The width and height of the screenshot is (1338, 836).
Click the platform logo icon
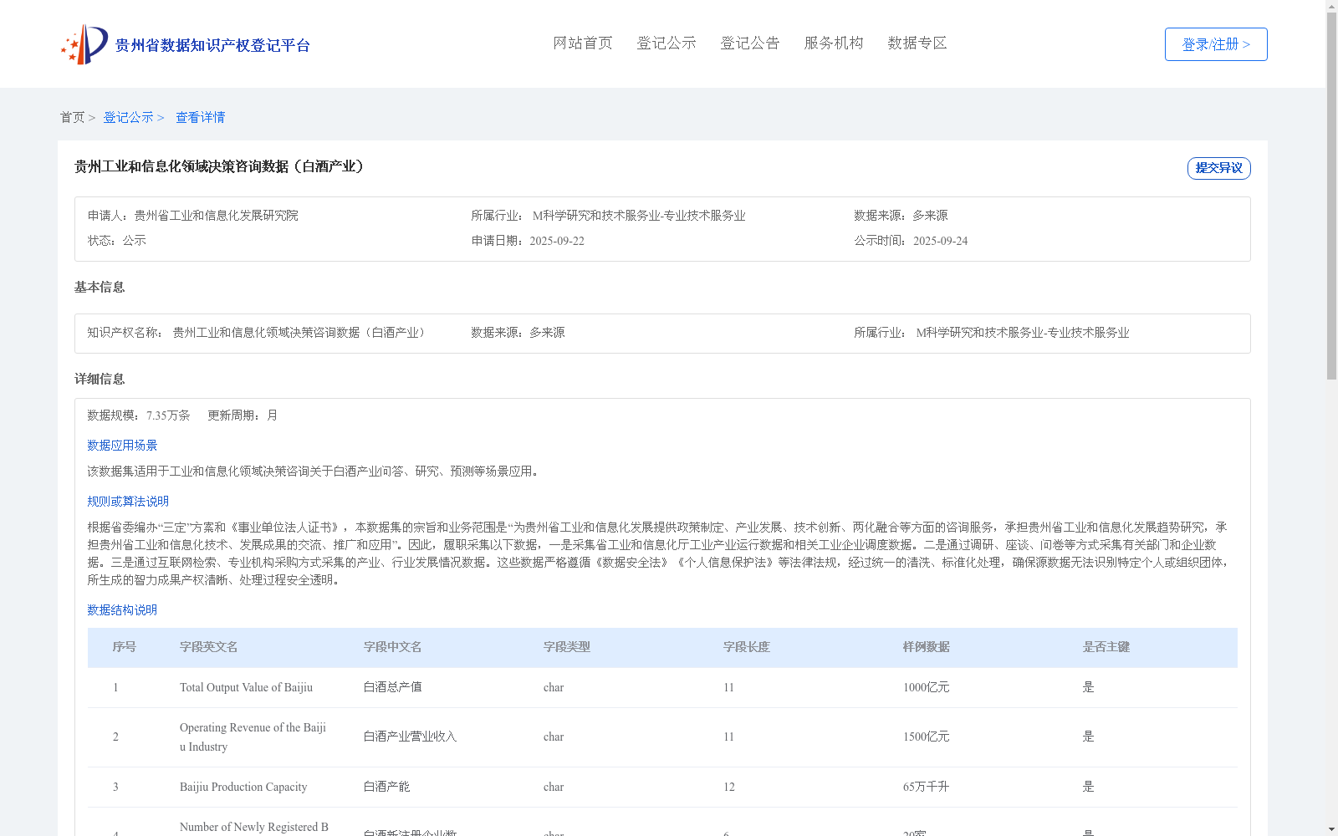tap(84, 44)
